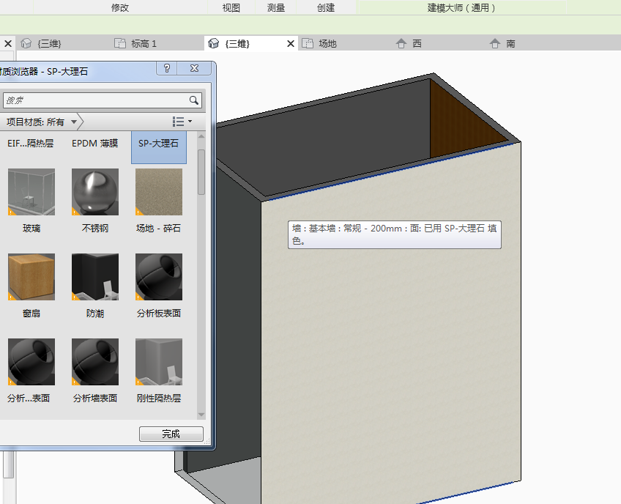Screen dimensions: 621x504
Task: Open the material browser help question mark
Action: [x=167, y=68]
